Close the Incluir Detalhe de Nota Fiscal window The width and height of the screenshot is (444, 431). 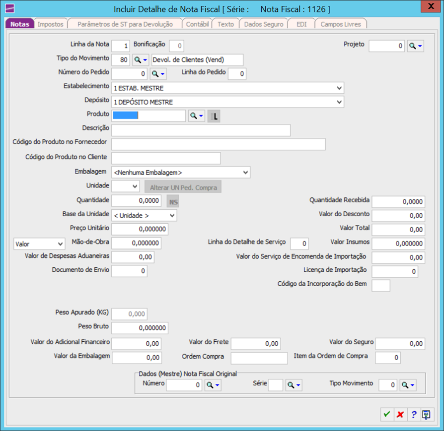click(431, 6)
